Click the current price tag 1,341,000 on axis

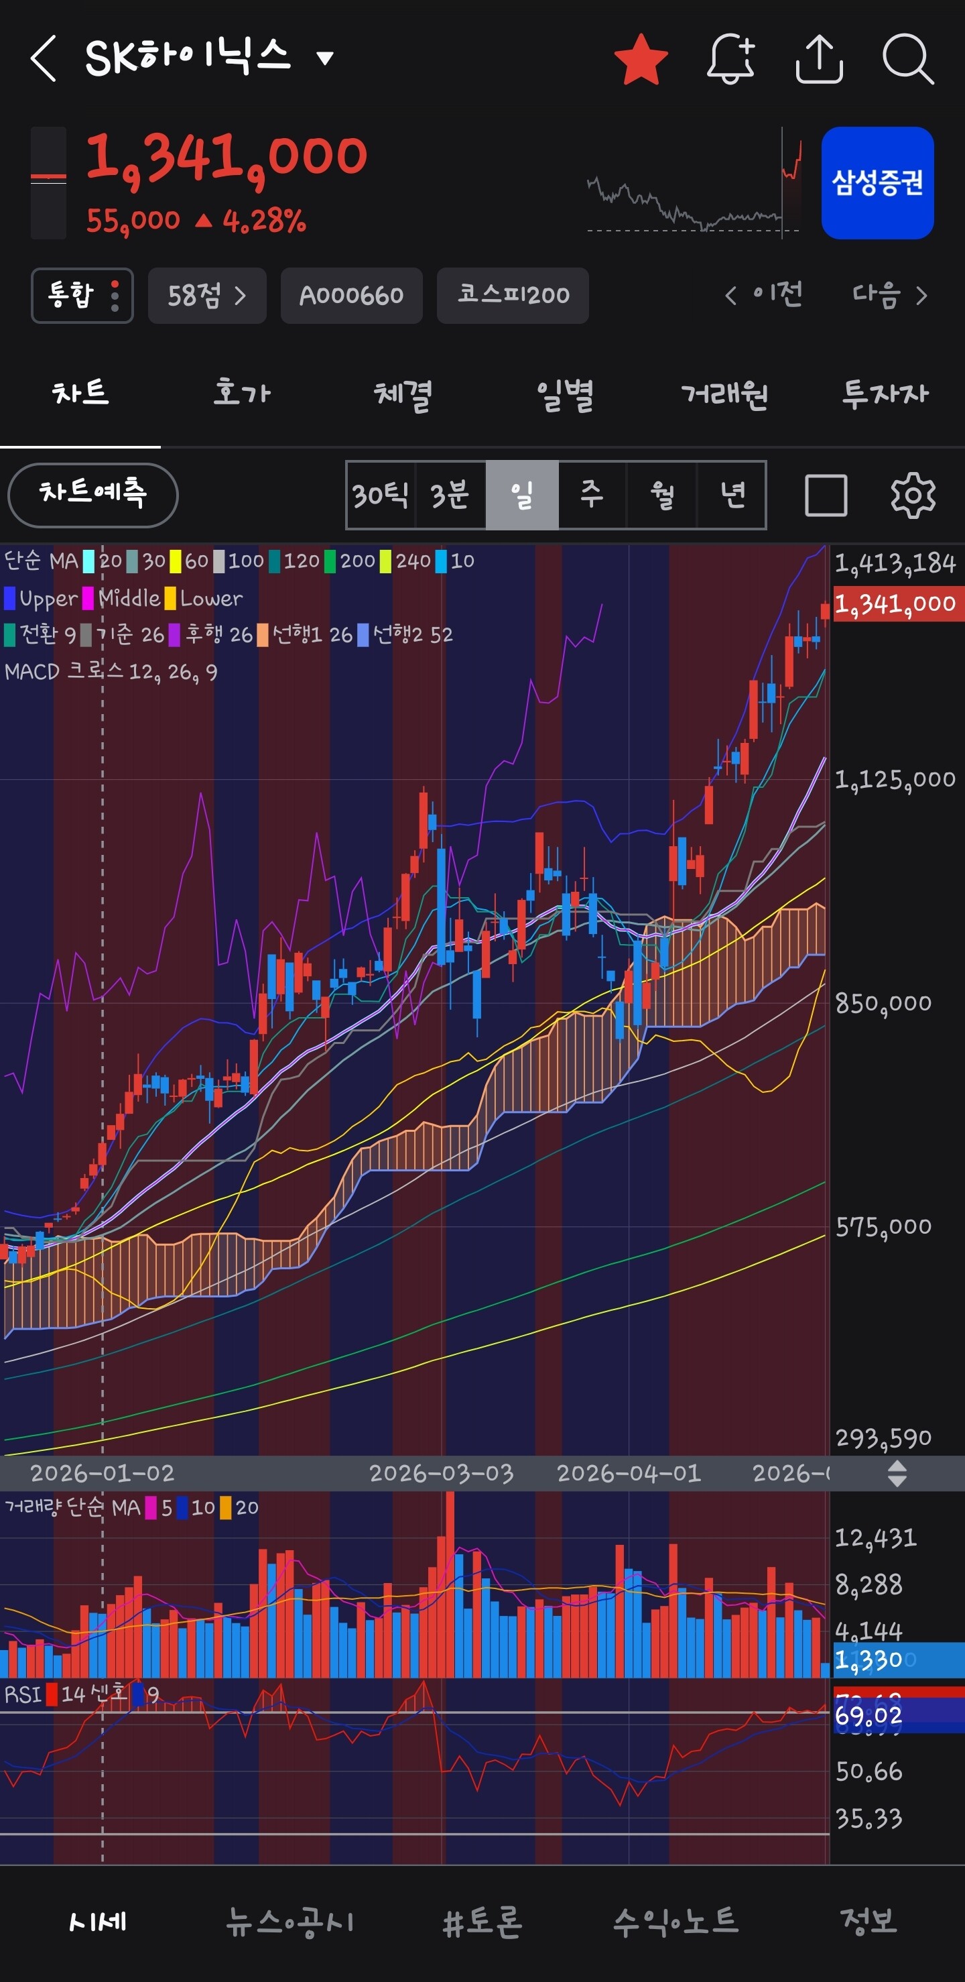(898, 604)
